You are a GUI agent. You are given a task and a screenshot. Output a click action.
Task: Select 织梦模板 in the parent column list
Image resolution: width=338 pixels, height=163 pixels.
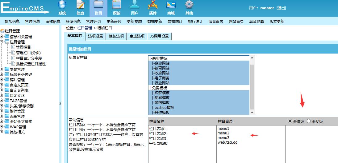(x=162, y=93)
